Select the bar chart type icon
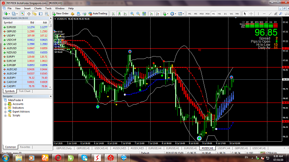Viewport: 289px width, 162px height. 113,13
